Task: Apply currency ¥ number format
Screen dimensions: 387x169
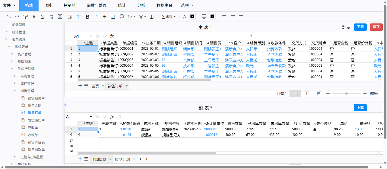Action: coord(34,17)
